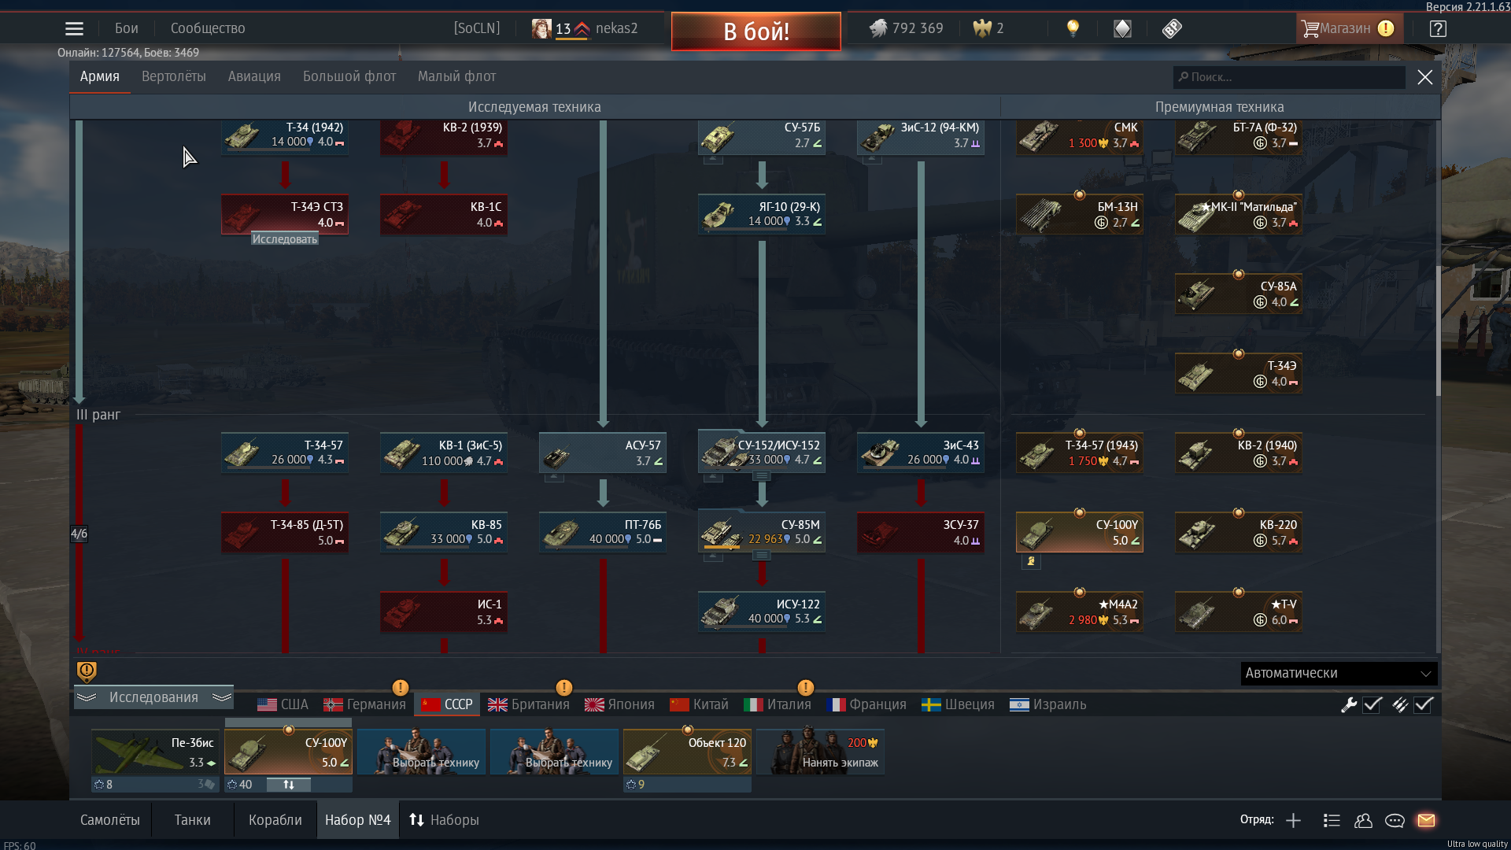Open the ticket items icon
1511x850 pixels.
pyautogui.click(x=1172, y=28)
